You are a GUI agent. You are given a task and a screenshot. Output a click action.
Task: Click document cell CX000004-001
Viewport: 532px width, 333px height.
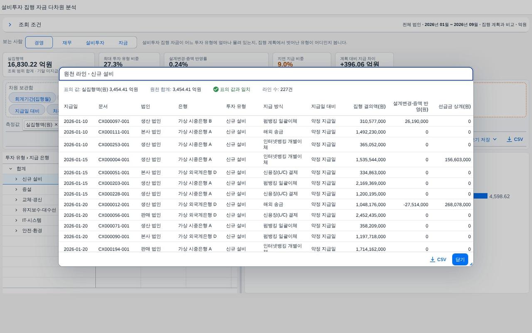114,159
